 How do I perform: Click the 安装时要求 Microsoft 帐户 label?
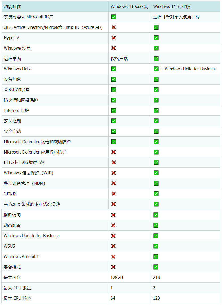[29, 17]
